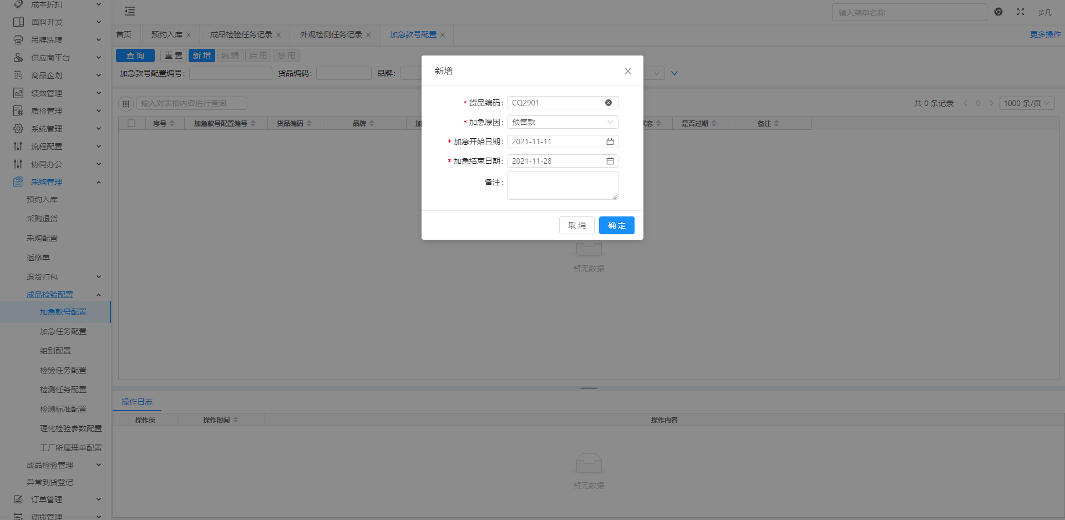The image size is (1065, 520).
Task: Click the fullscreen icon in top bar
Action: point(1020,12)
